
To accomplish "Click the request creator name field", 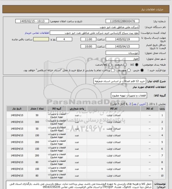I will click(x=95, y=33).
